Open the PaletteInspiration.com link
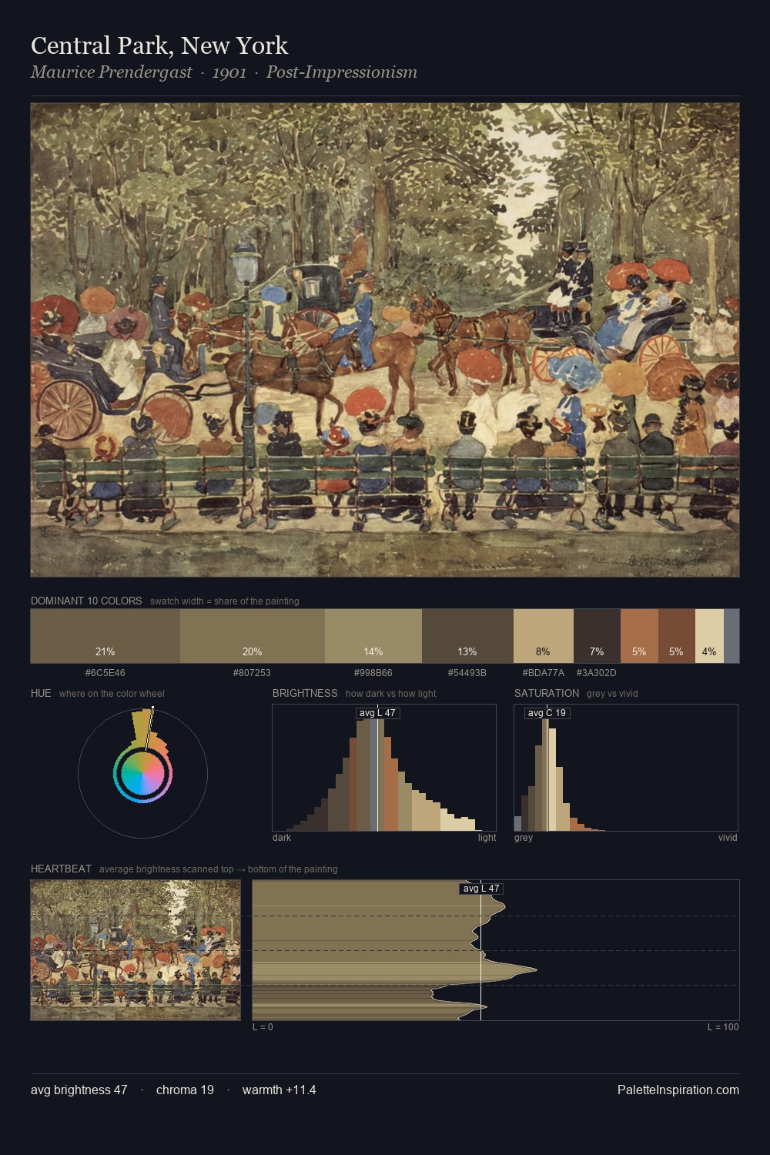Image resolution: width=770 pixels, height=1155 pixels. [678, 1090]
